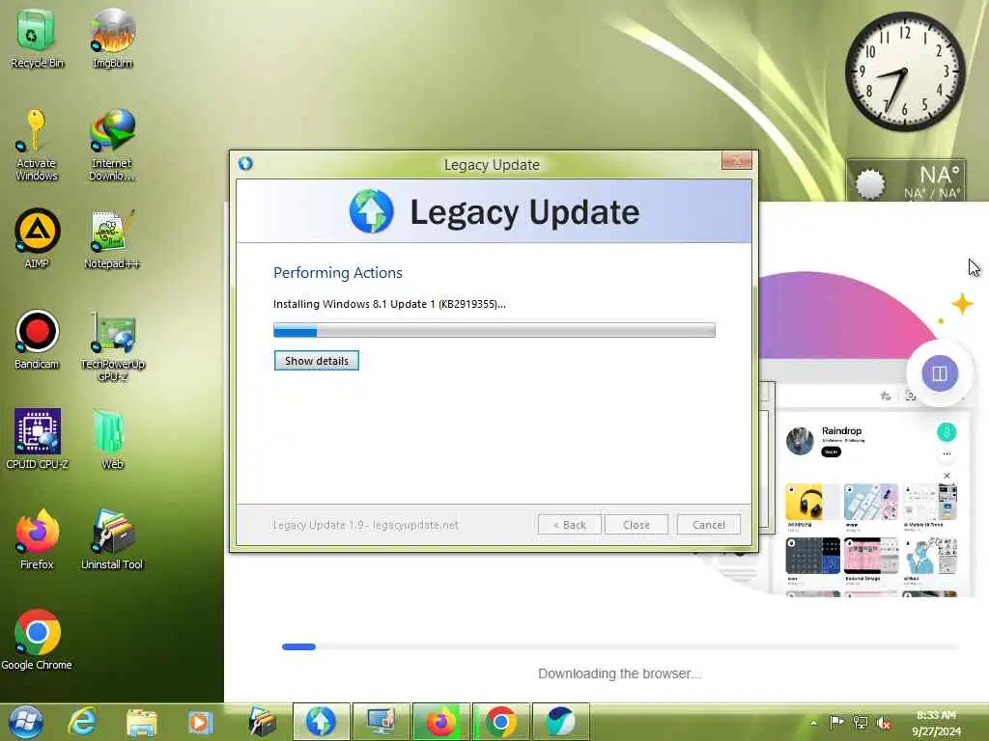Click the Downloading the browser text

620,673
